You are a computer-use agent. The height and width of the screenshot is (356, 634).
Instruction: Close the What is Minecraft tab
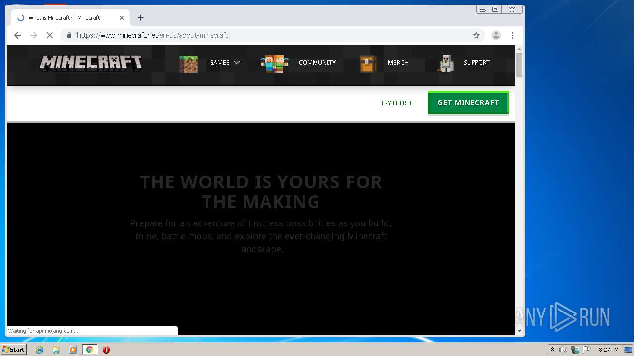(x=122, y=18)
